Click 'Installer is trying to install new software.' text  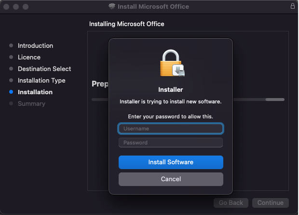[170, 101]
